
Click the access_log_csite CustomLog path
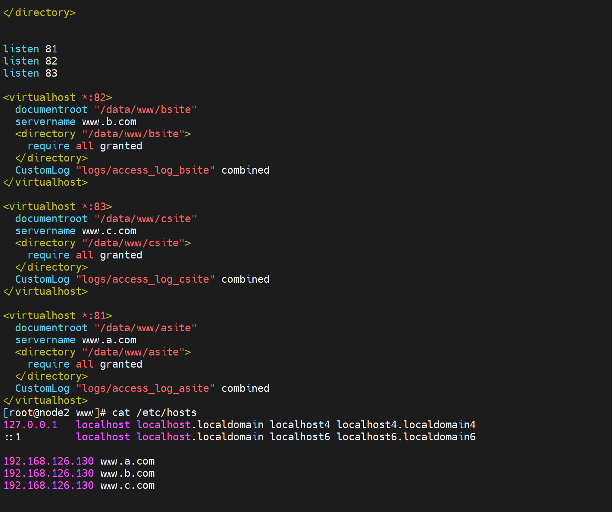pyautogui.click(x=145, y=280)
